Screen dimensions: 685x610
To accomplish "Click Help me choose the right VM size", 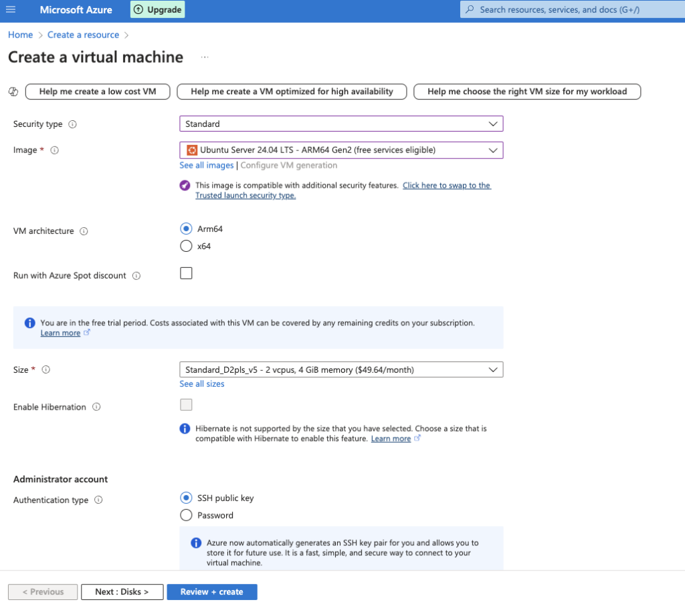I will click(x=527, y=92).
